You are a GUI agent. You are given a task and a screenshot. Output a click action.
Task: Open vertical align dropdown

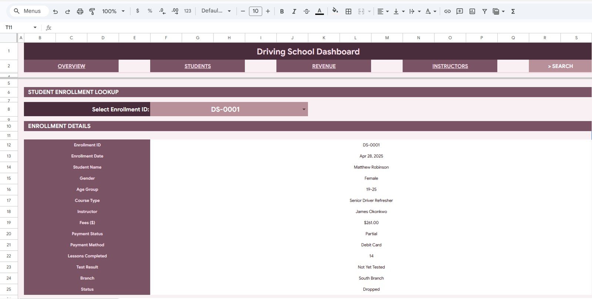[399, 11]
